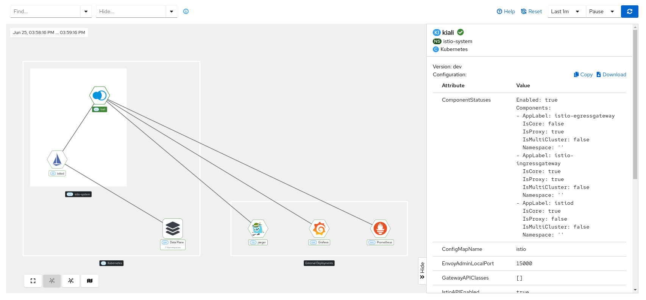
Task: Select the istiod sailboat node
Action: click(57, 159)
